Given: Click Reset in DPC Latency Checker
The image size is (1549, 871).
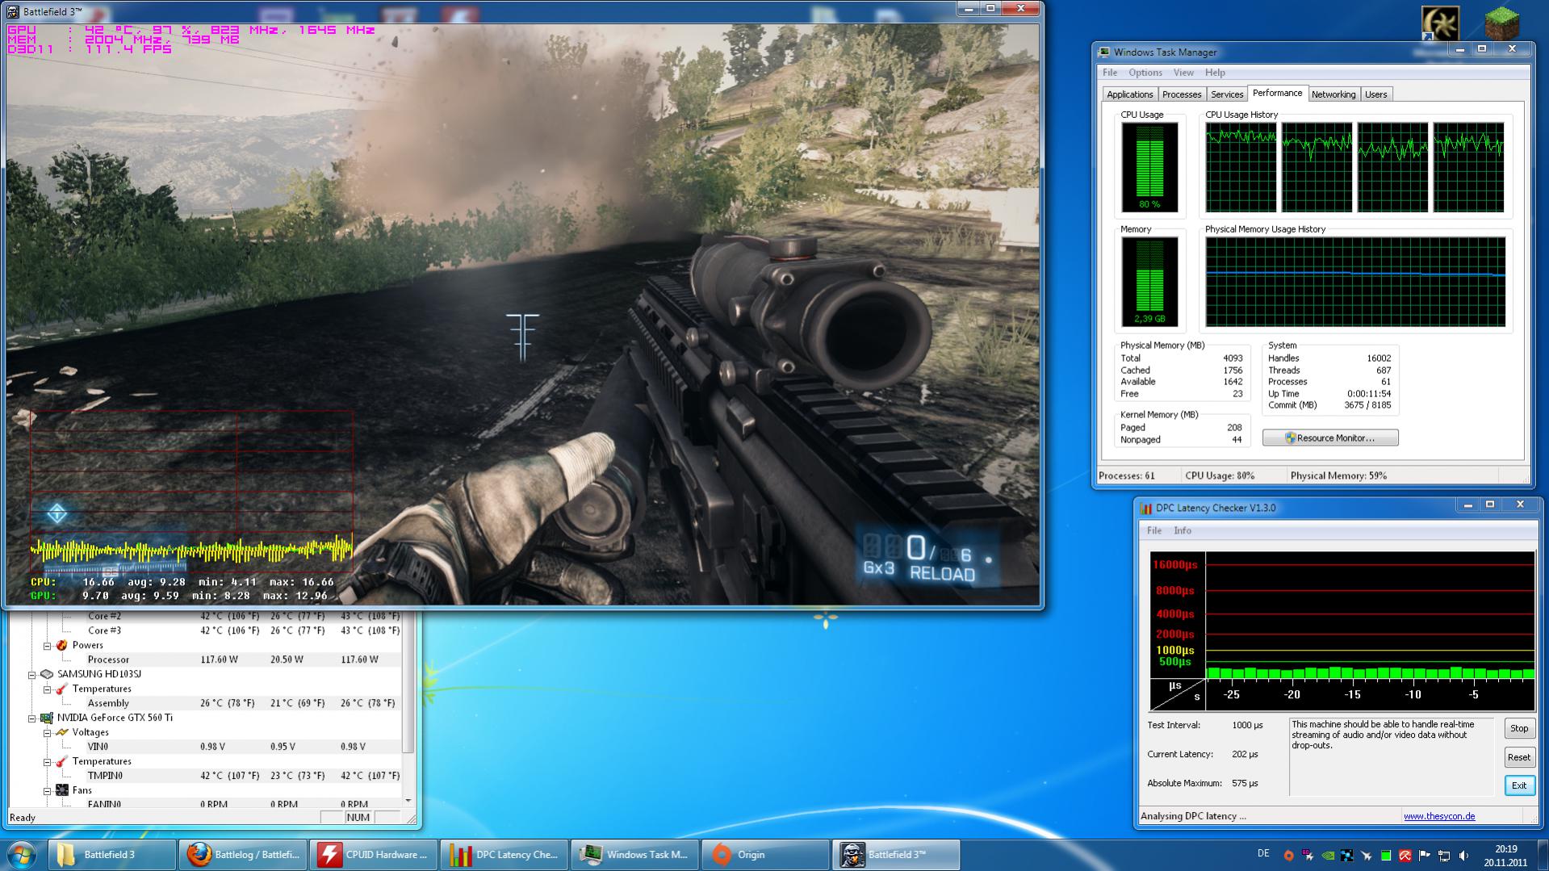Looking at the screenshot, I should [1519, 757].
